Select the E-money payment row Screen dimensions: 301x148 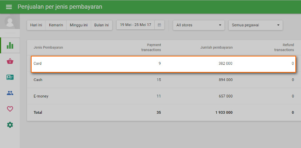164,96
